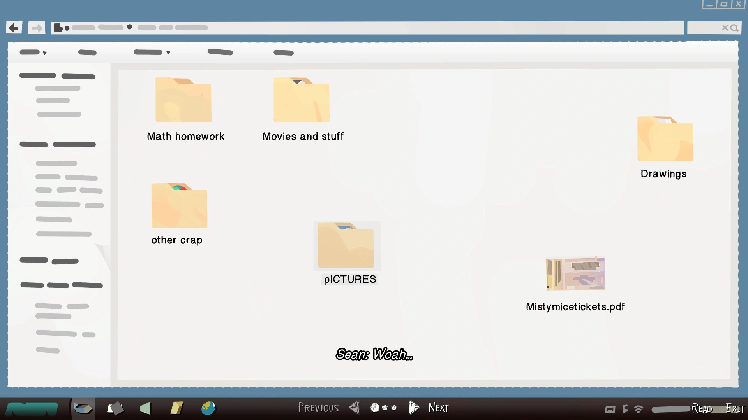The image size is (748, 420).
Task: Click the Previous button
Action: click(319, 408)
